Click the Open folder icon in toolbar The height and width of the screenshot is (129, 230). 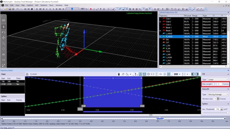coord(6,9)
